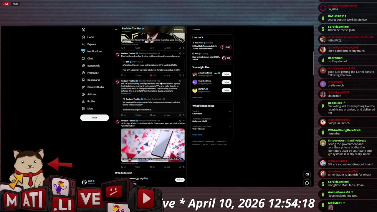The height and width of the screenshot is (212, 377).
Task: Reply to the tweet with 23 replies
Action: click(122, 115)
